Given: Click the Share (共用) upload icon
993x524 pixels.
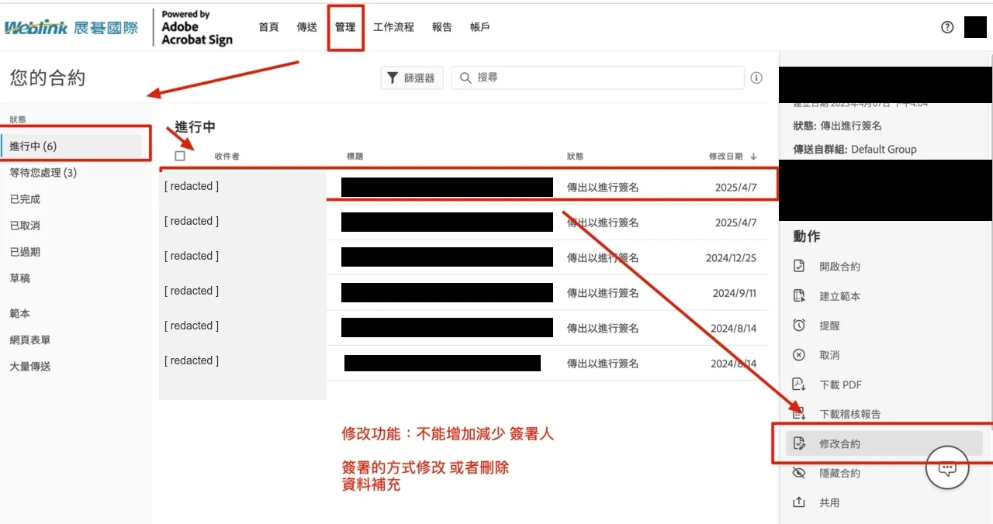Looking at the screenshot, I should point(799,502).
